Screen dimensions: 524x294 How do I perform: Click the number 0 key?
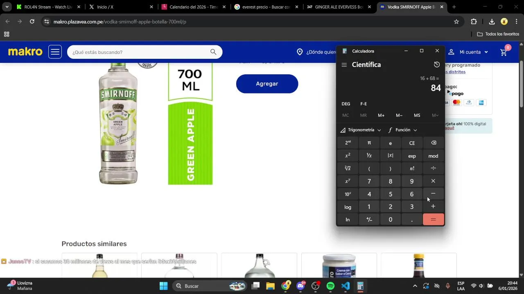point(391,220)
